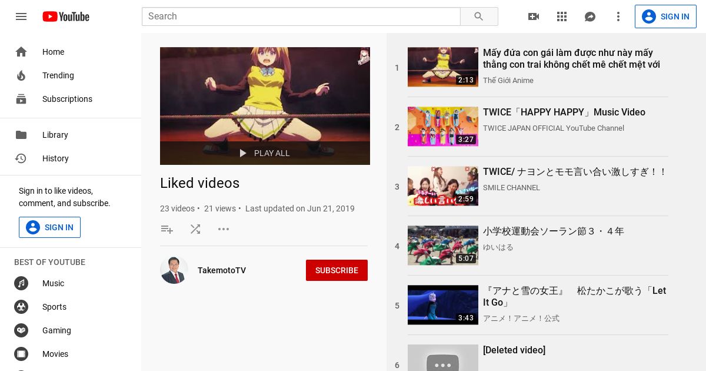This screenshot has width=706, height=371.
Task: Open the TakemotoTV channel name link
Action: tap(222, 270)
